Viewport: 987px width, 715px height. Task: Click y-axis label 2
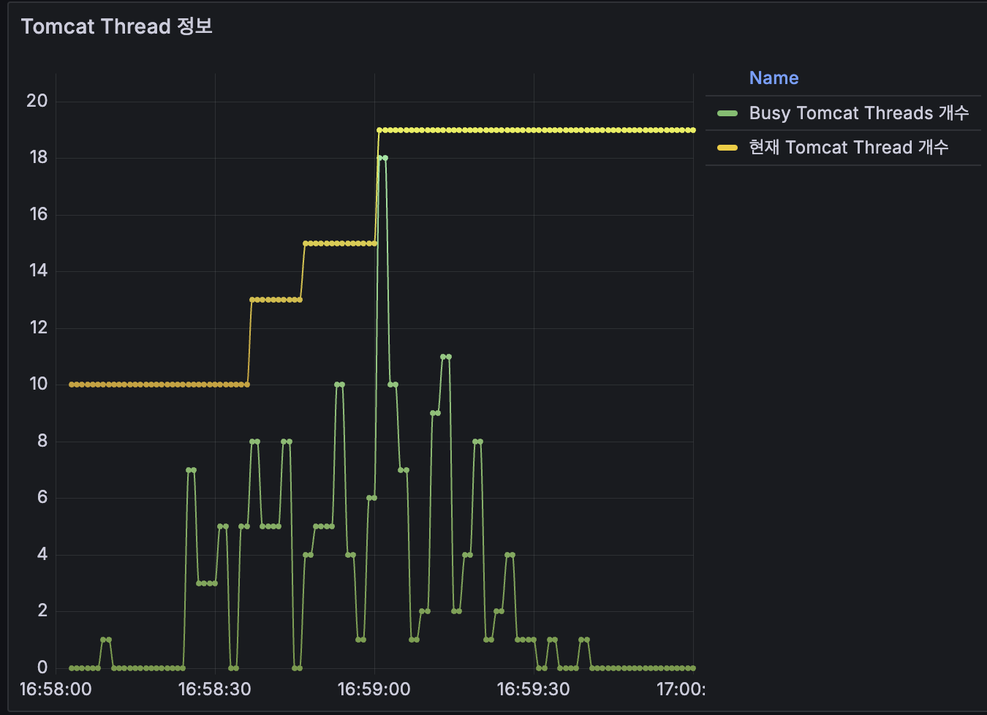pos(42,610)
